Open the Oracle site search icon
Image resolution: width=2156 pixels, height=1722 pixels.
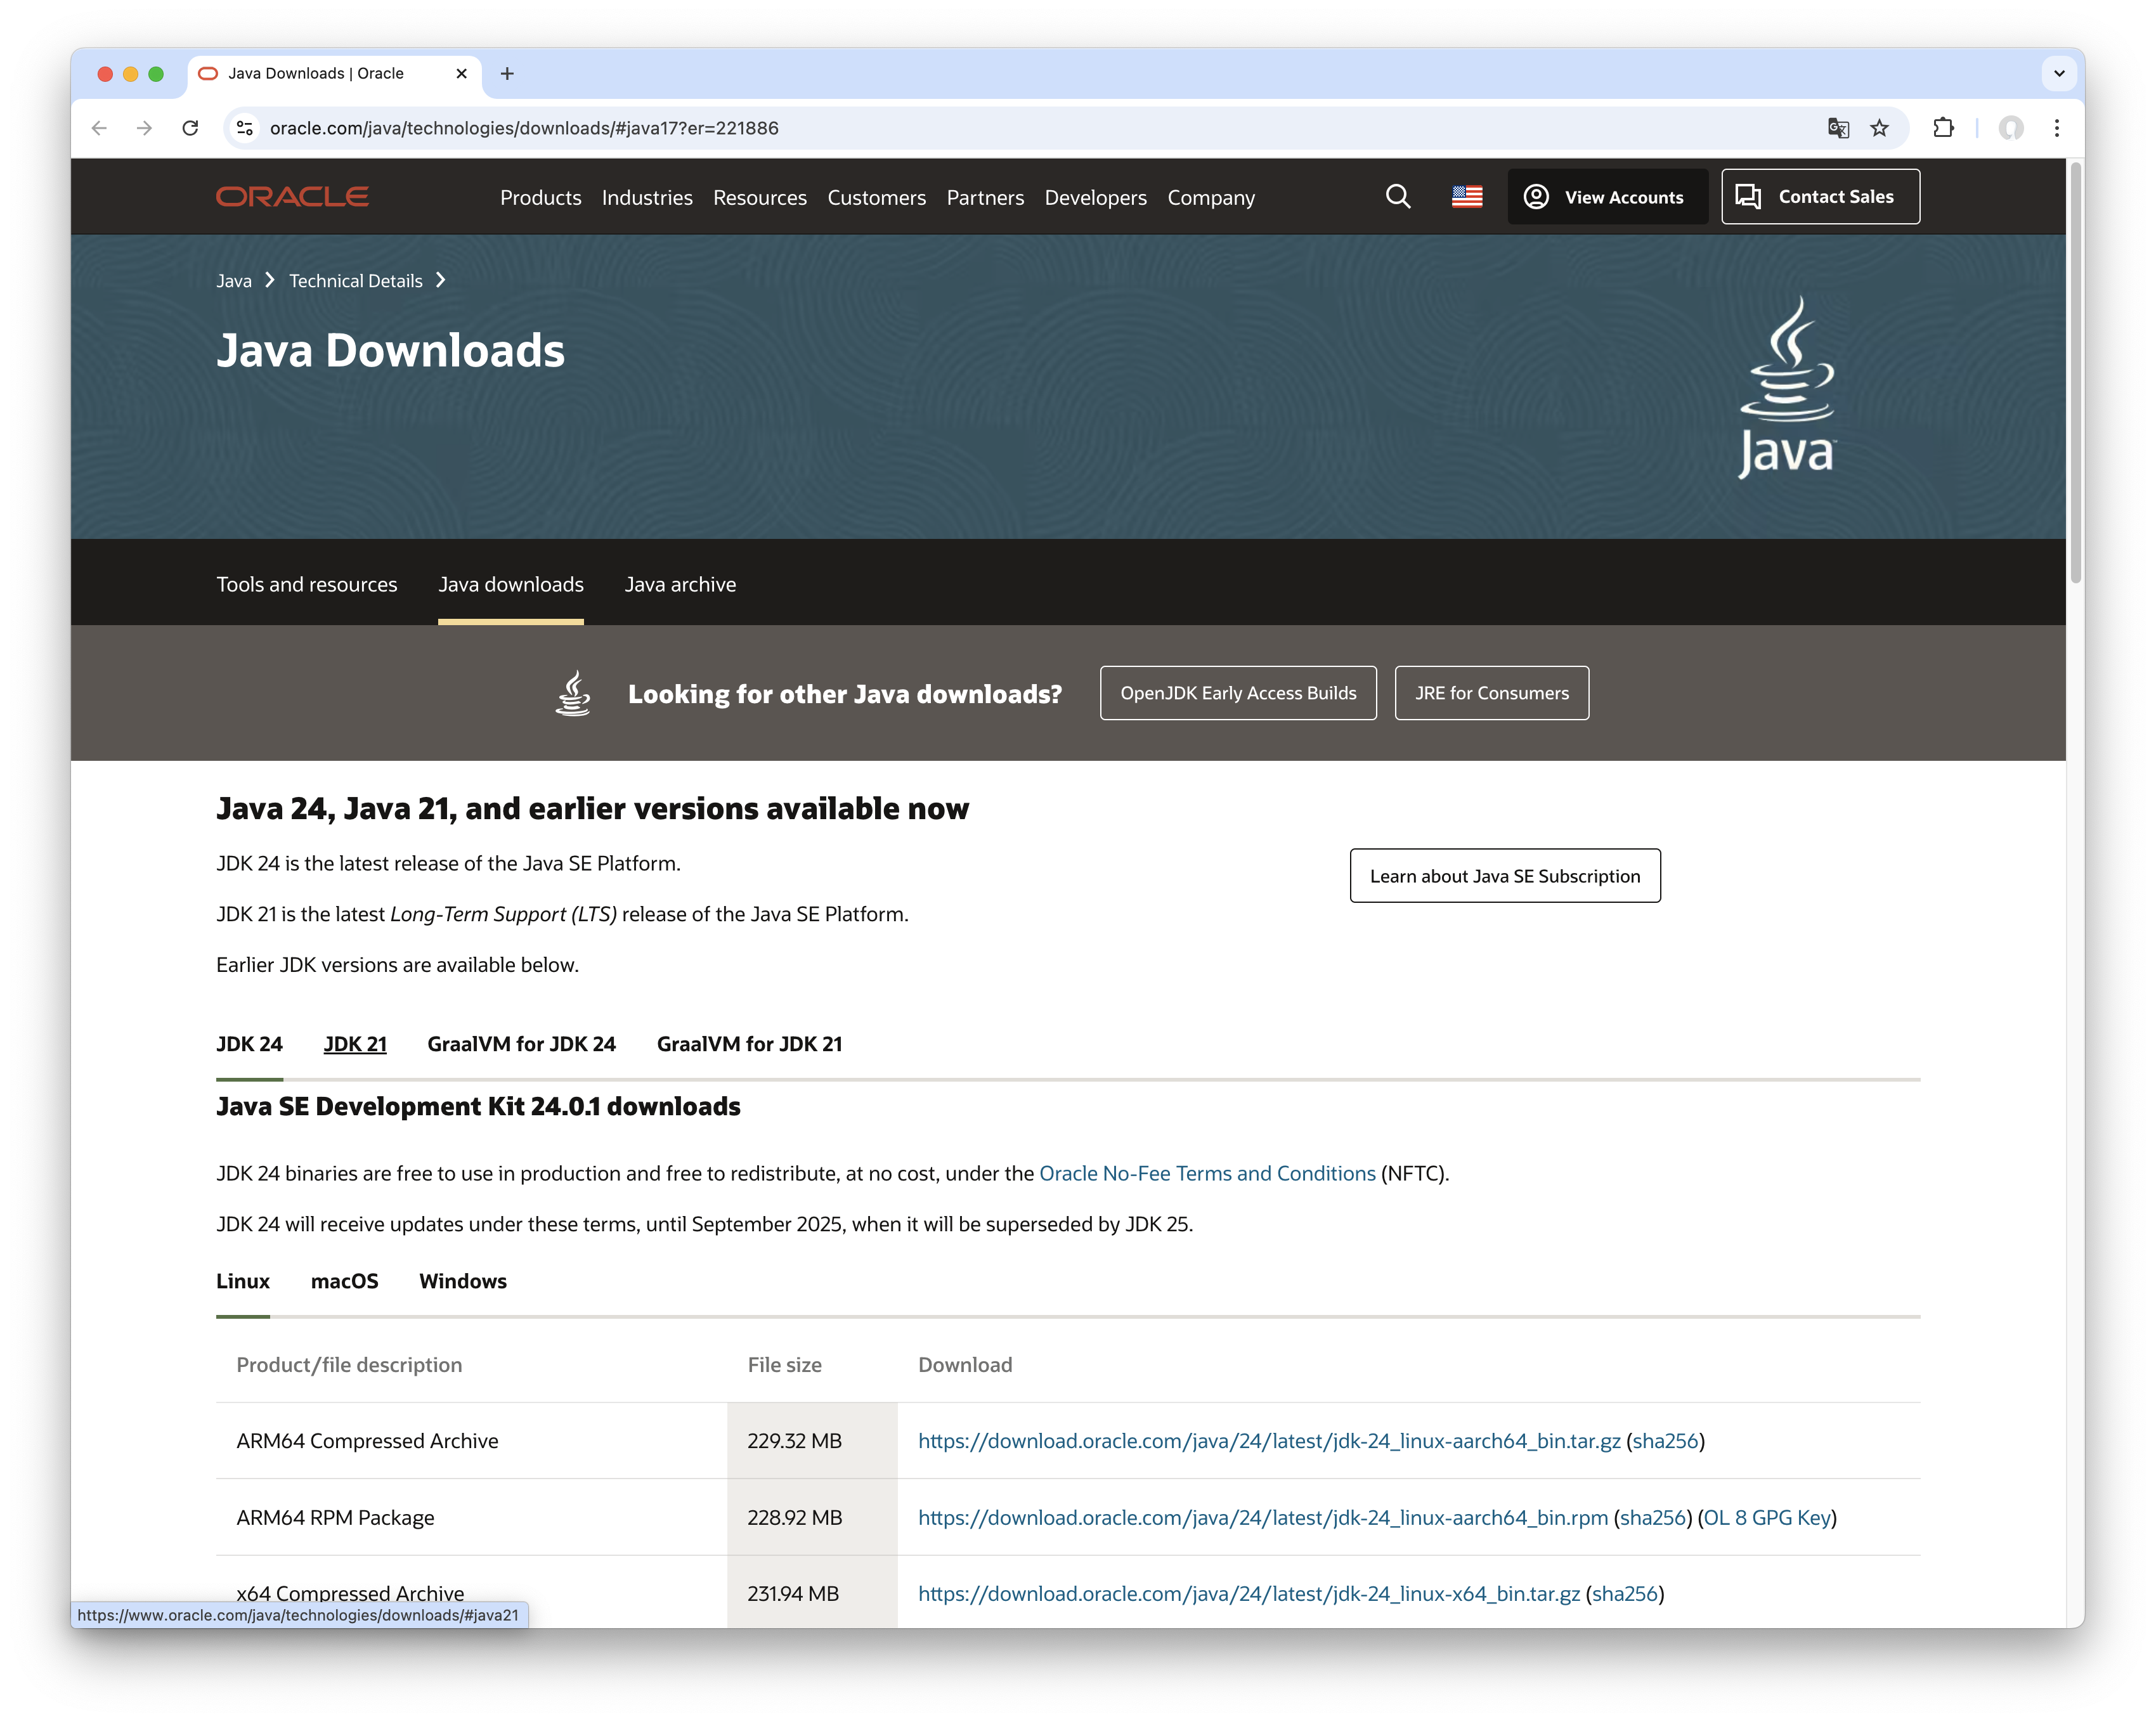click(x=1398, y=197)
